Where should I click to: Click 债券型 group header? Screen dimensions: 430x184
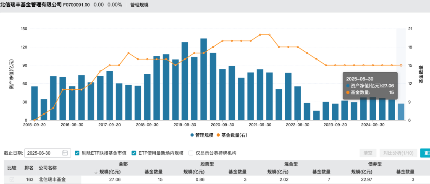[x=375, y=164]
